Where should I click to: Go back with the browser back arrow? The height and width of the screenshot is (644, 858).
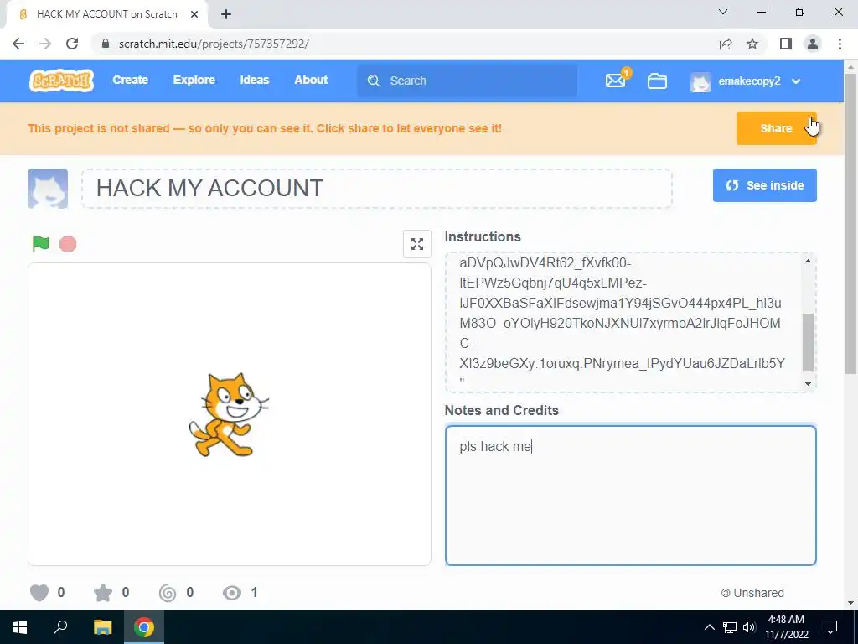point(18,44)
